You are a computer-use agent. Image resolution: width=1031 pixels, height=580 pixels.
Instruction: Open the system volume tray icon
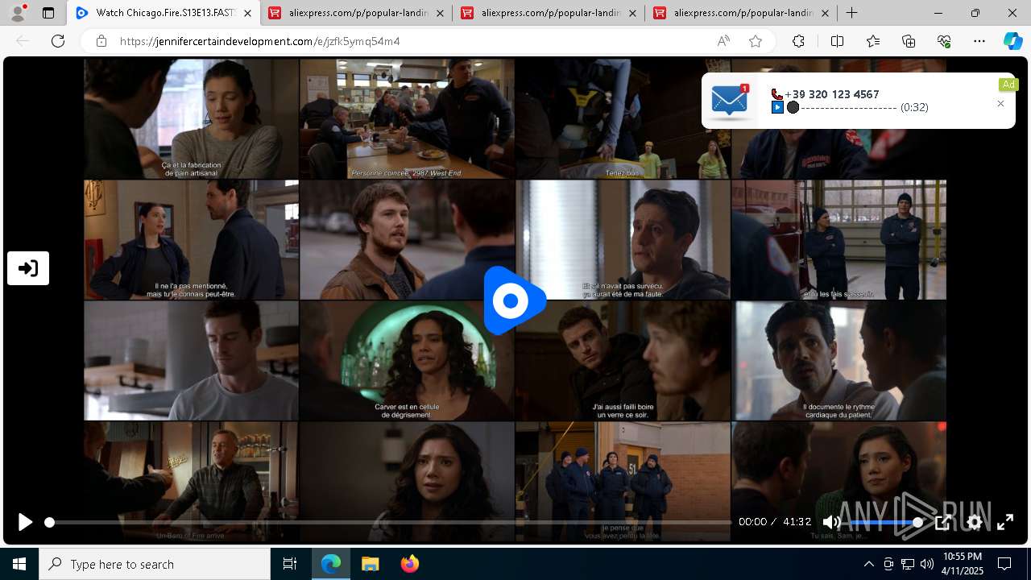click(927, 564)
